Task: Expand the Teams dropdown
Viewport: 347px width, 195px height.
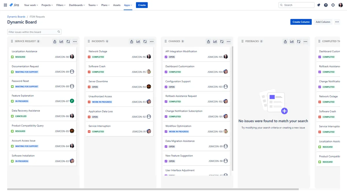Action: tap(93, 5)
